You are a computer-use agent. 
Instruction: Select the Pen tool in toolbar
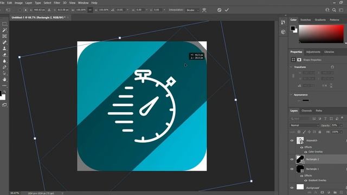point(4,67)
